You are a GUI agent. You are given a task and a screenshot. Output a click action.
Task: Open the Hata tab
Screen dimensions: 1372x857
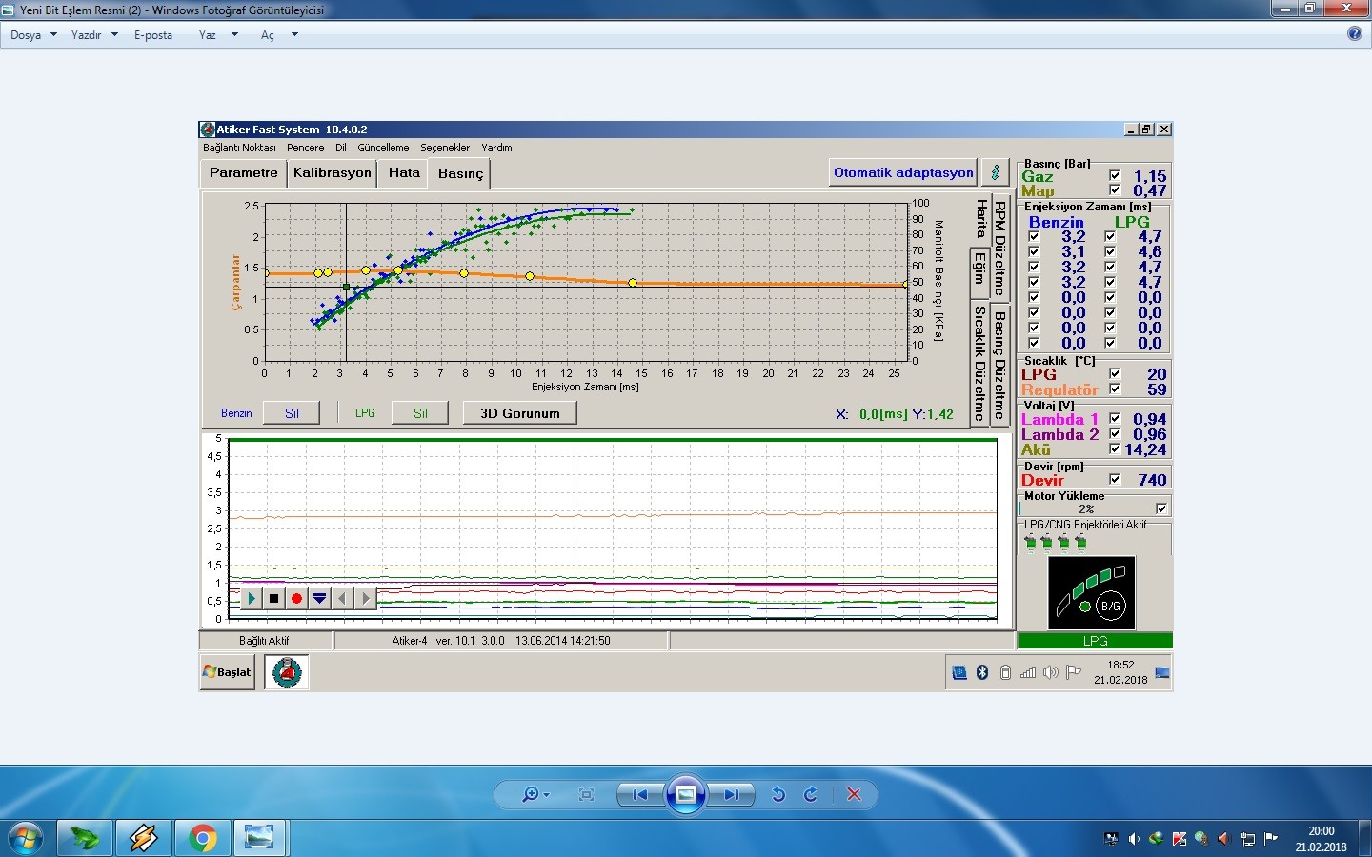[404, 172]
